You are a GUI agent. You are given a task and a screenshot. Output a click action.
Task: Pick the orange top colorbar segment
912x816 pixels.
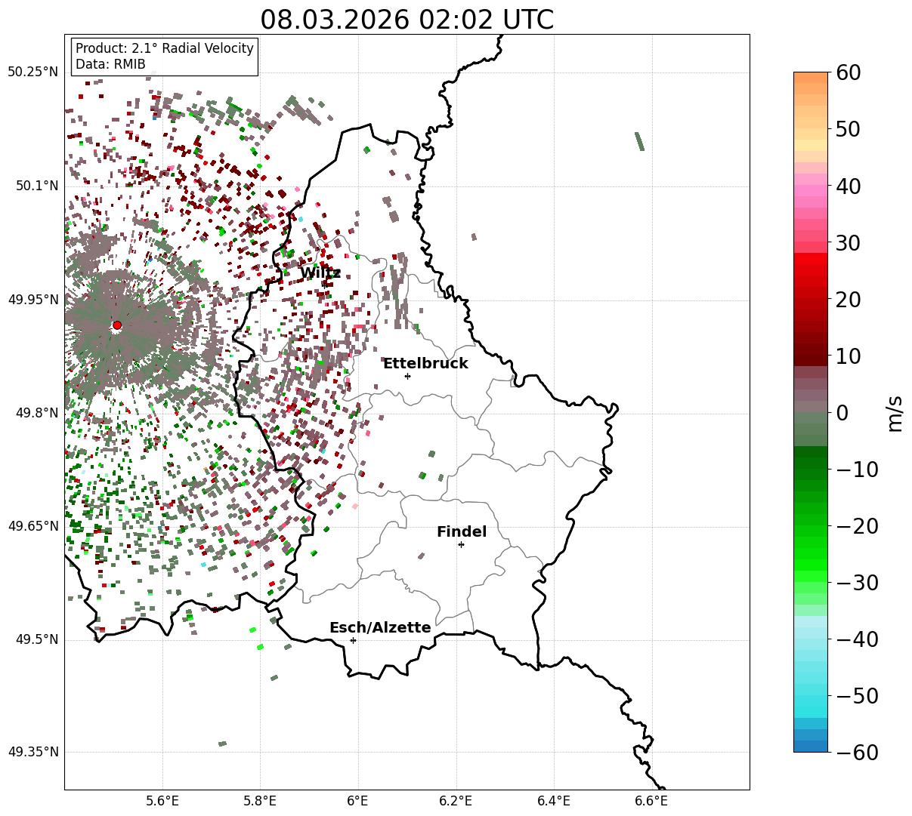[x=811, y=79]
